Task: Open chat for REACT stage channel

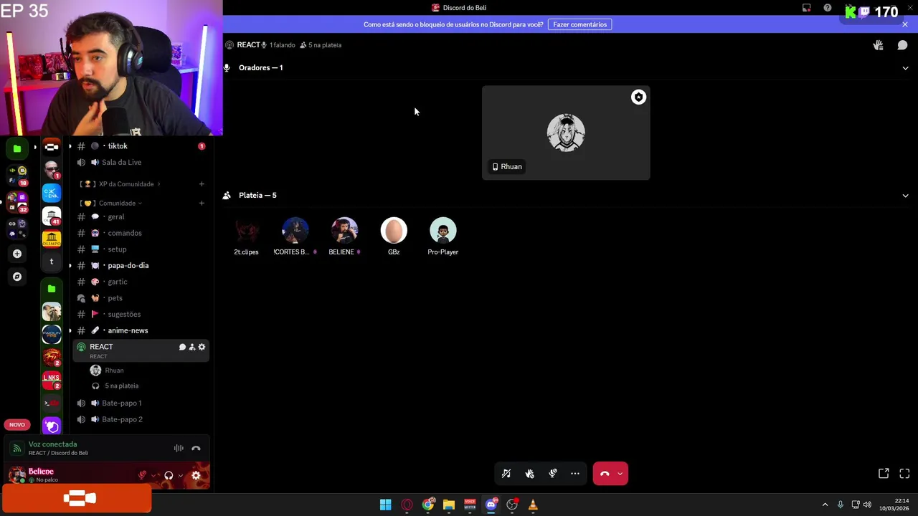Action: point(182,347)
